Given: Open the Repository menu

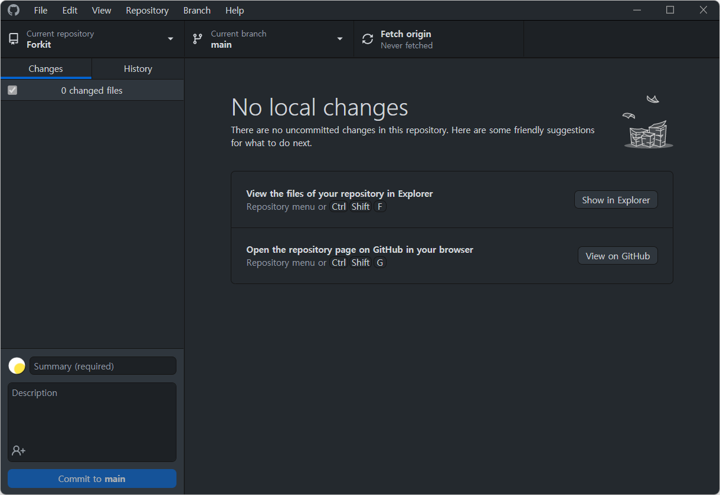Looking at the screenshot, I should pos(147,11).
